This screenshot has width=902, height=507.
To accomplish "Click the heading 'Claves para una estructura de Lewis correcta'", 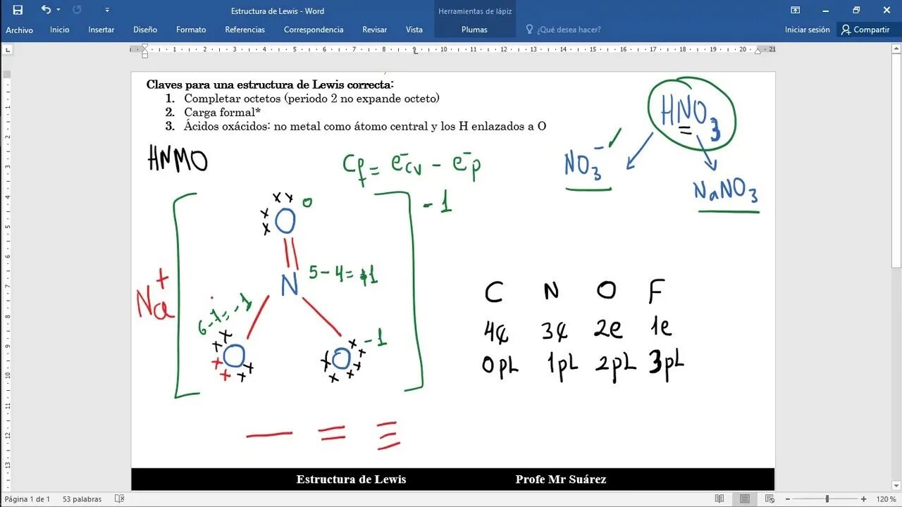I will [x=270, y=85].
